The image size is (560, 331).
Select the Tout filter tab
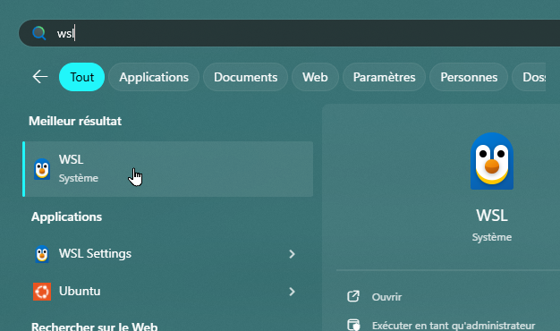point(81,77)
